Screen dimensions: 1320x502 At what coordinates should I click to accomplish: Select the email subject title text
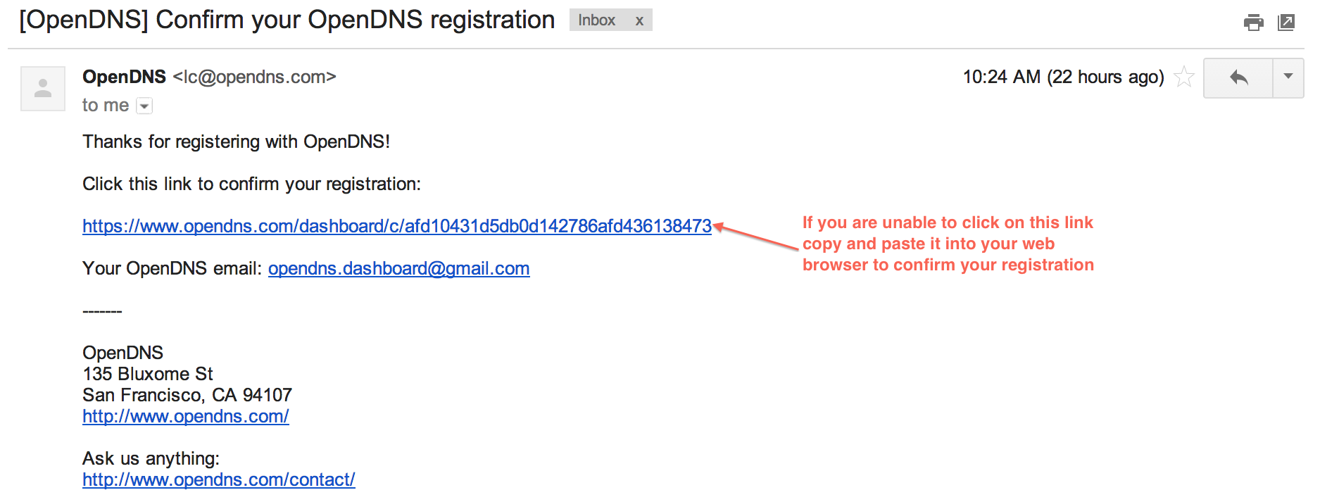click(x=287, y=20)
